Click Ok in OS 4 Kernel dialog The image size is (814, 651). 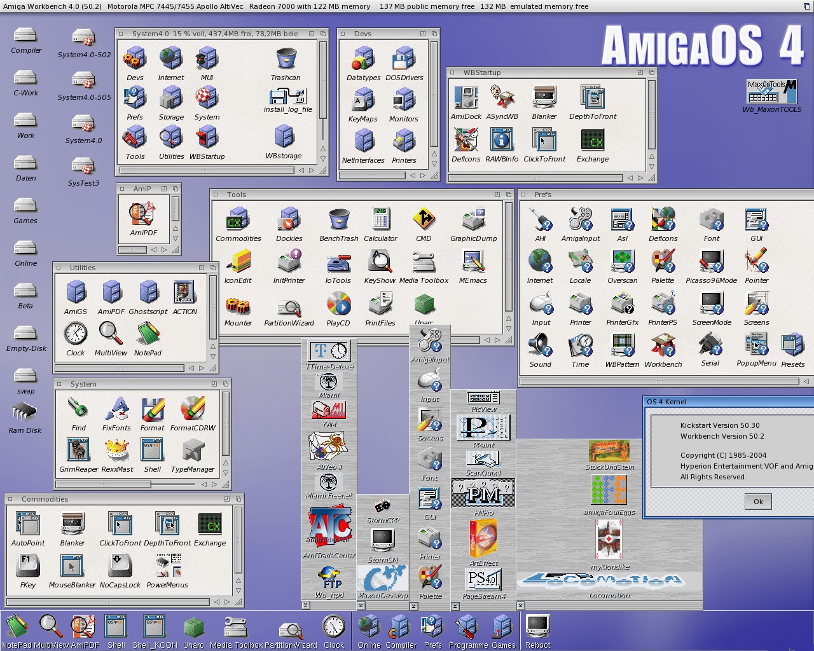point(758,502)
